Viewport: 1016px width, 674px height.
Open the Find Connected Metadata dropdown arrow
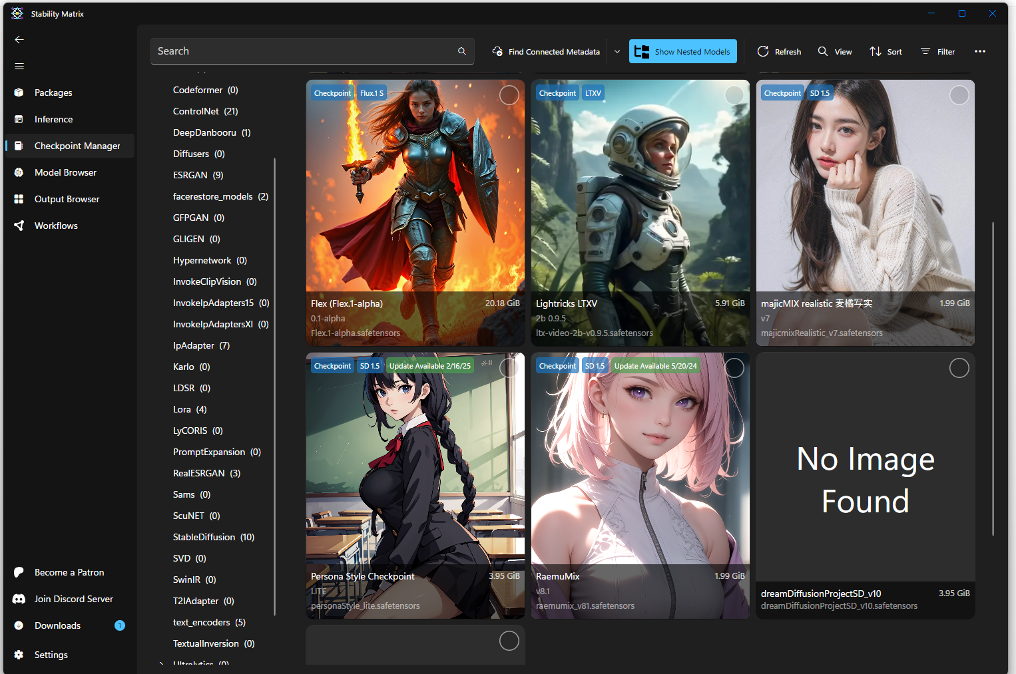point(617,51)
